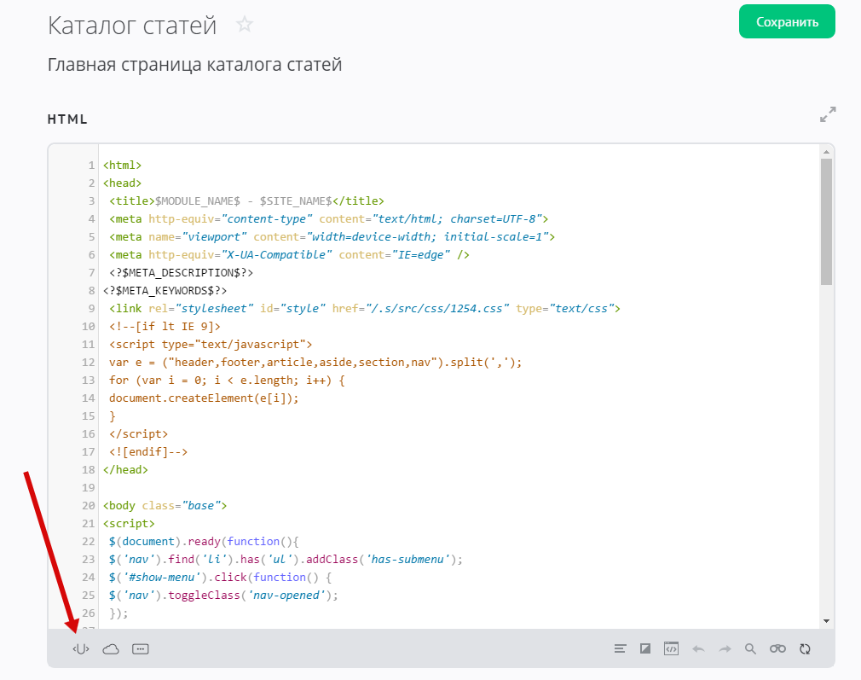Click the code window preview icon
The image size is (861, 680).
(671, 649)
